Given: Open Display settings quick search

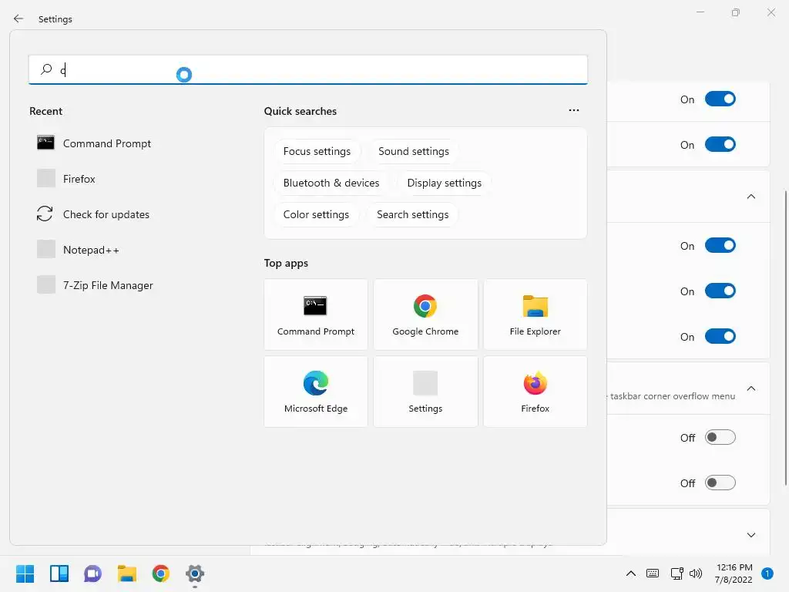Looking at the screenshot, I should [x=445, y=183].
